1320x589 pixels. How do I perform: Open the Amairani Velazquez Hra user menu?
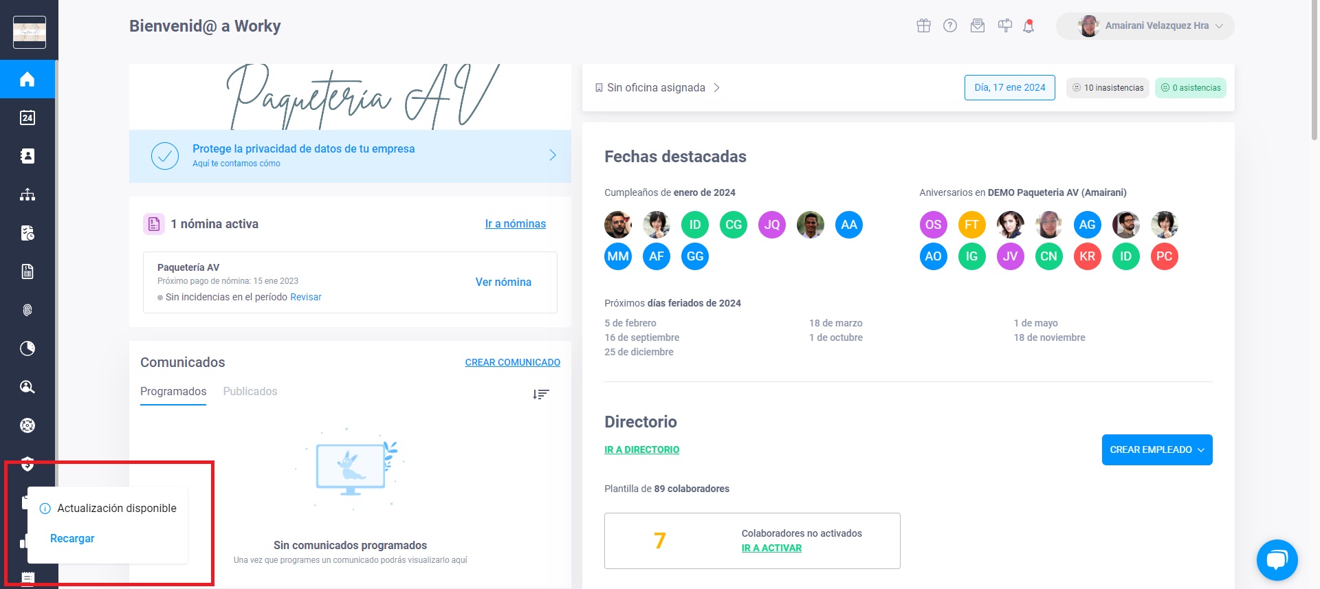click(1145, 26)
